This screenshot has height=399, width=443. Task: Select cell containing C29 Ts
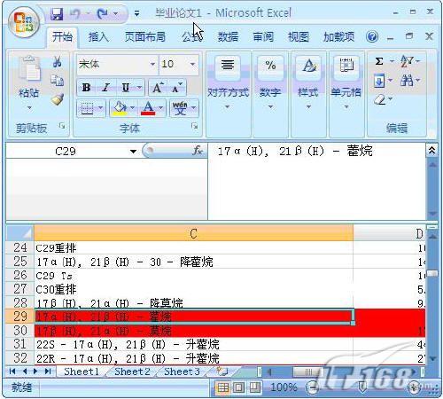click(193, 276)
